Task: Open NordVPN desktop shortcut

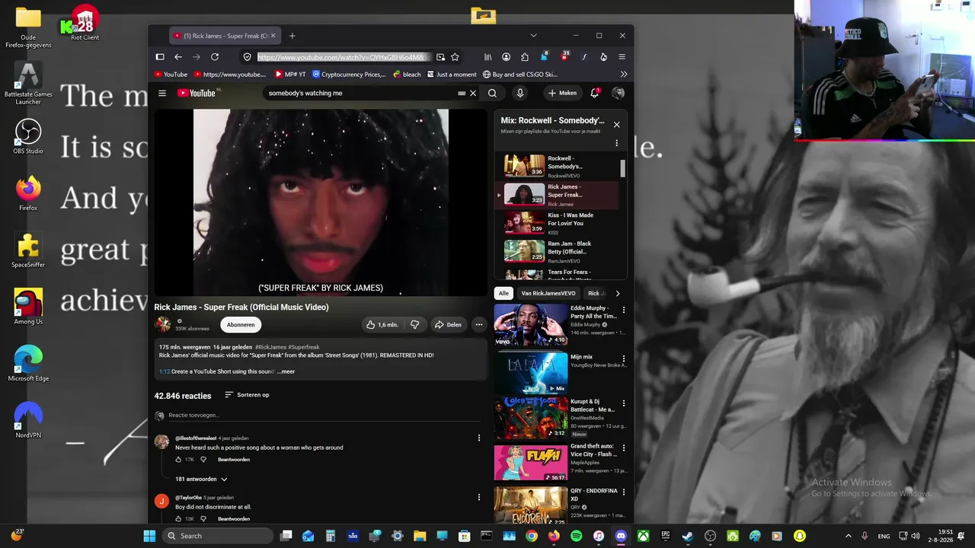Action: point(28,420)
